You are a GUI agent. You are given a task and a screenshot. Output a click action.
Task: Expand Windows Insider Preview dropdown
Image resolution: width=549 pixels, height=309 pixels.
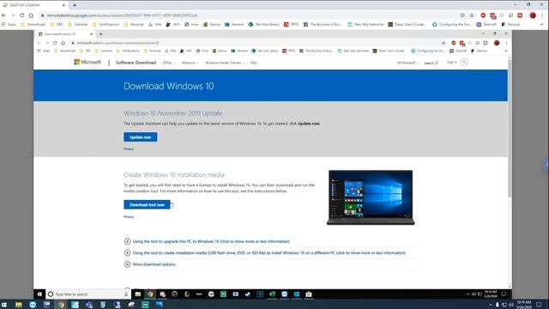[225, 63]
